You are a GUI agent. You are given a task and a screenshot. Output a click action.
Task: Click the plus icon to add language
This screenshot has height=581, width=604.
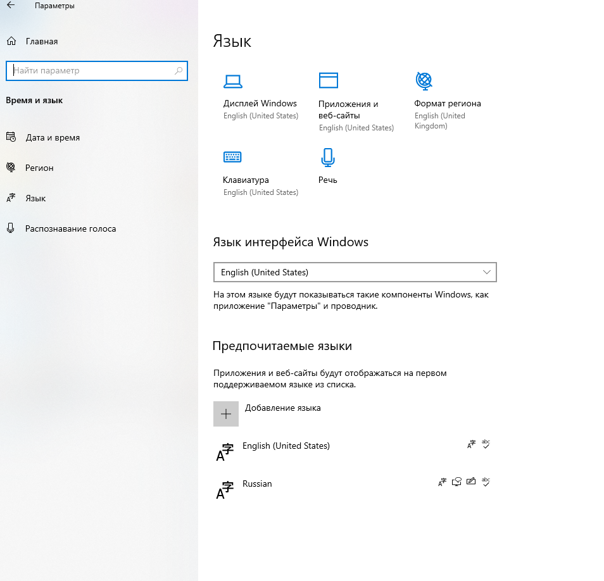[x=226, y=414]
